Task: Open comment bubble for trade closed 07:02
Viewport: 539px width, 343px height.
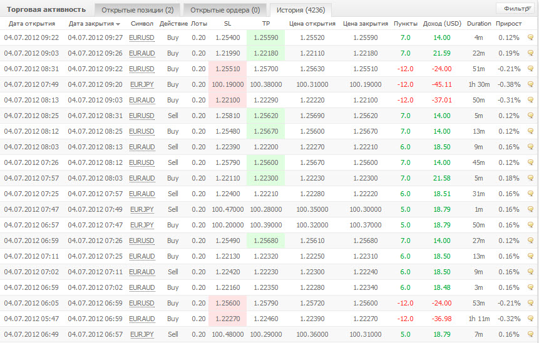Action: [530, 287]
